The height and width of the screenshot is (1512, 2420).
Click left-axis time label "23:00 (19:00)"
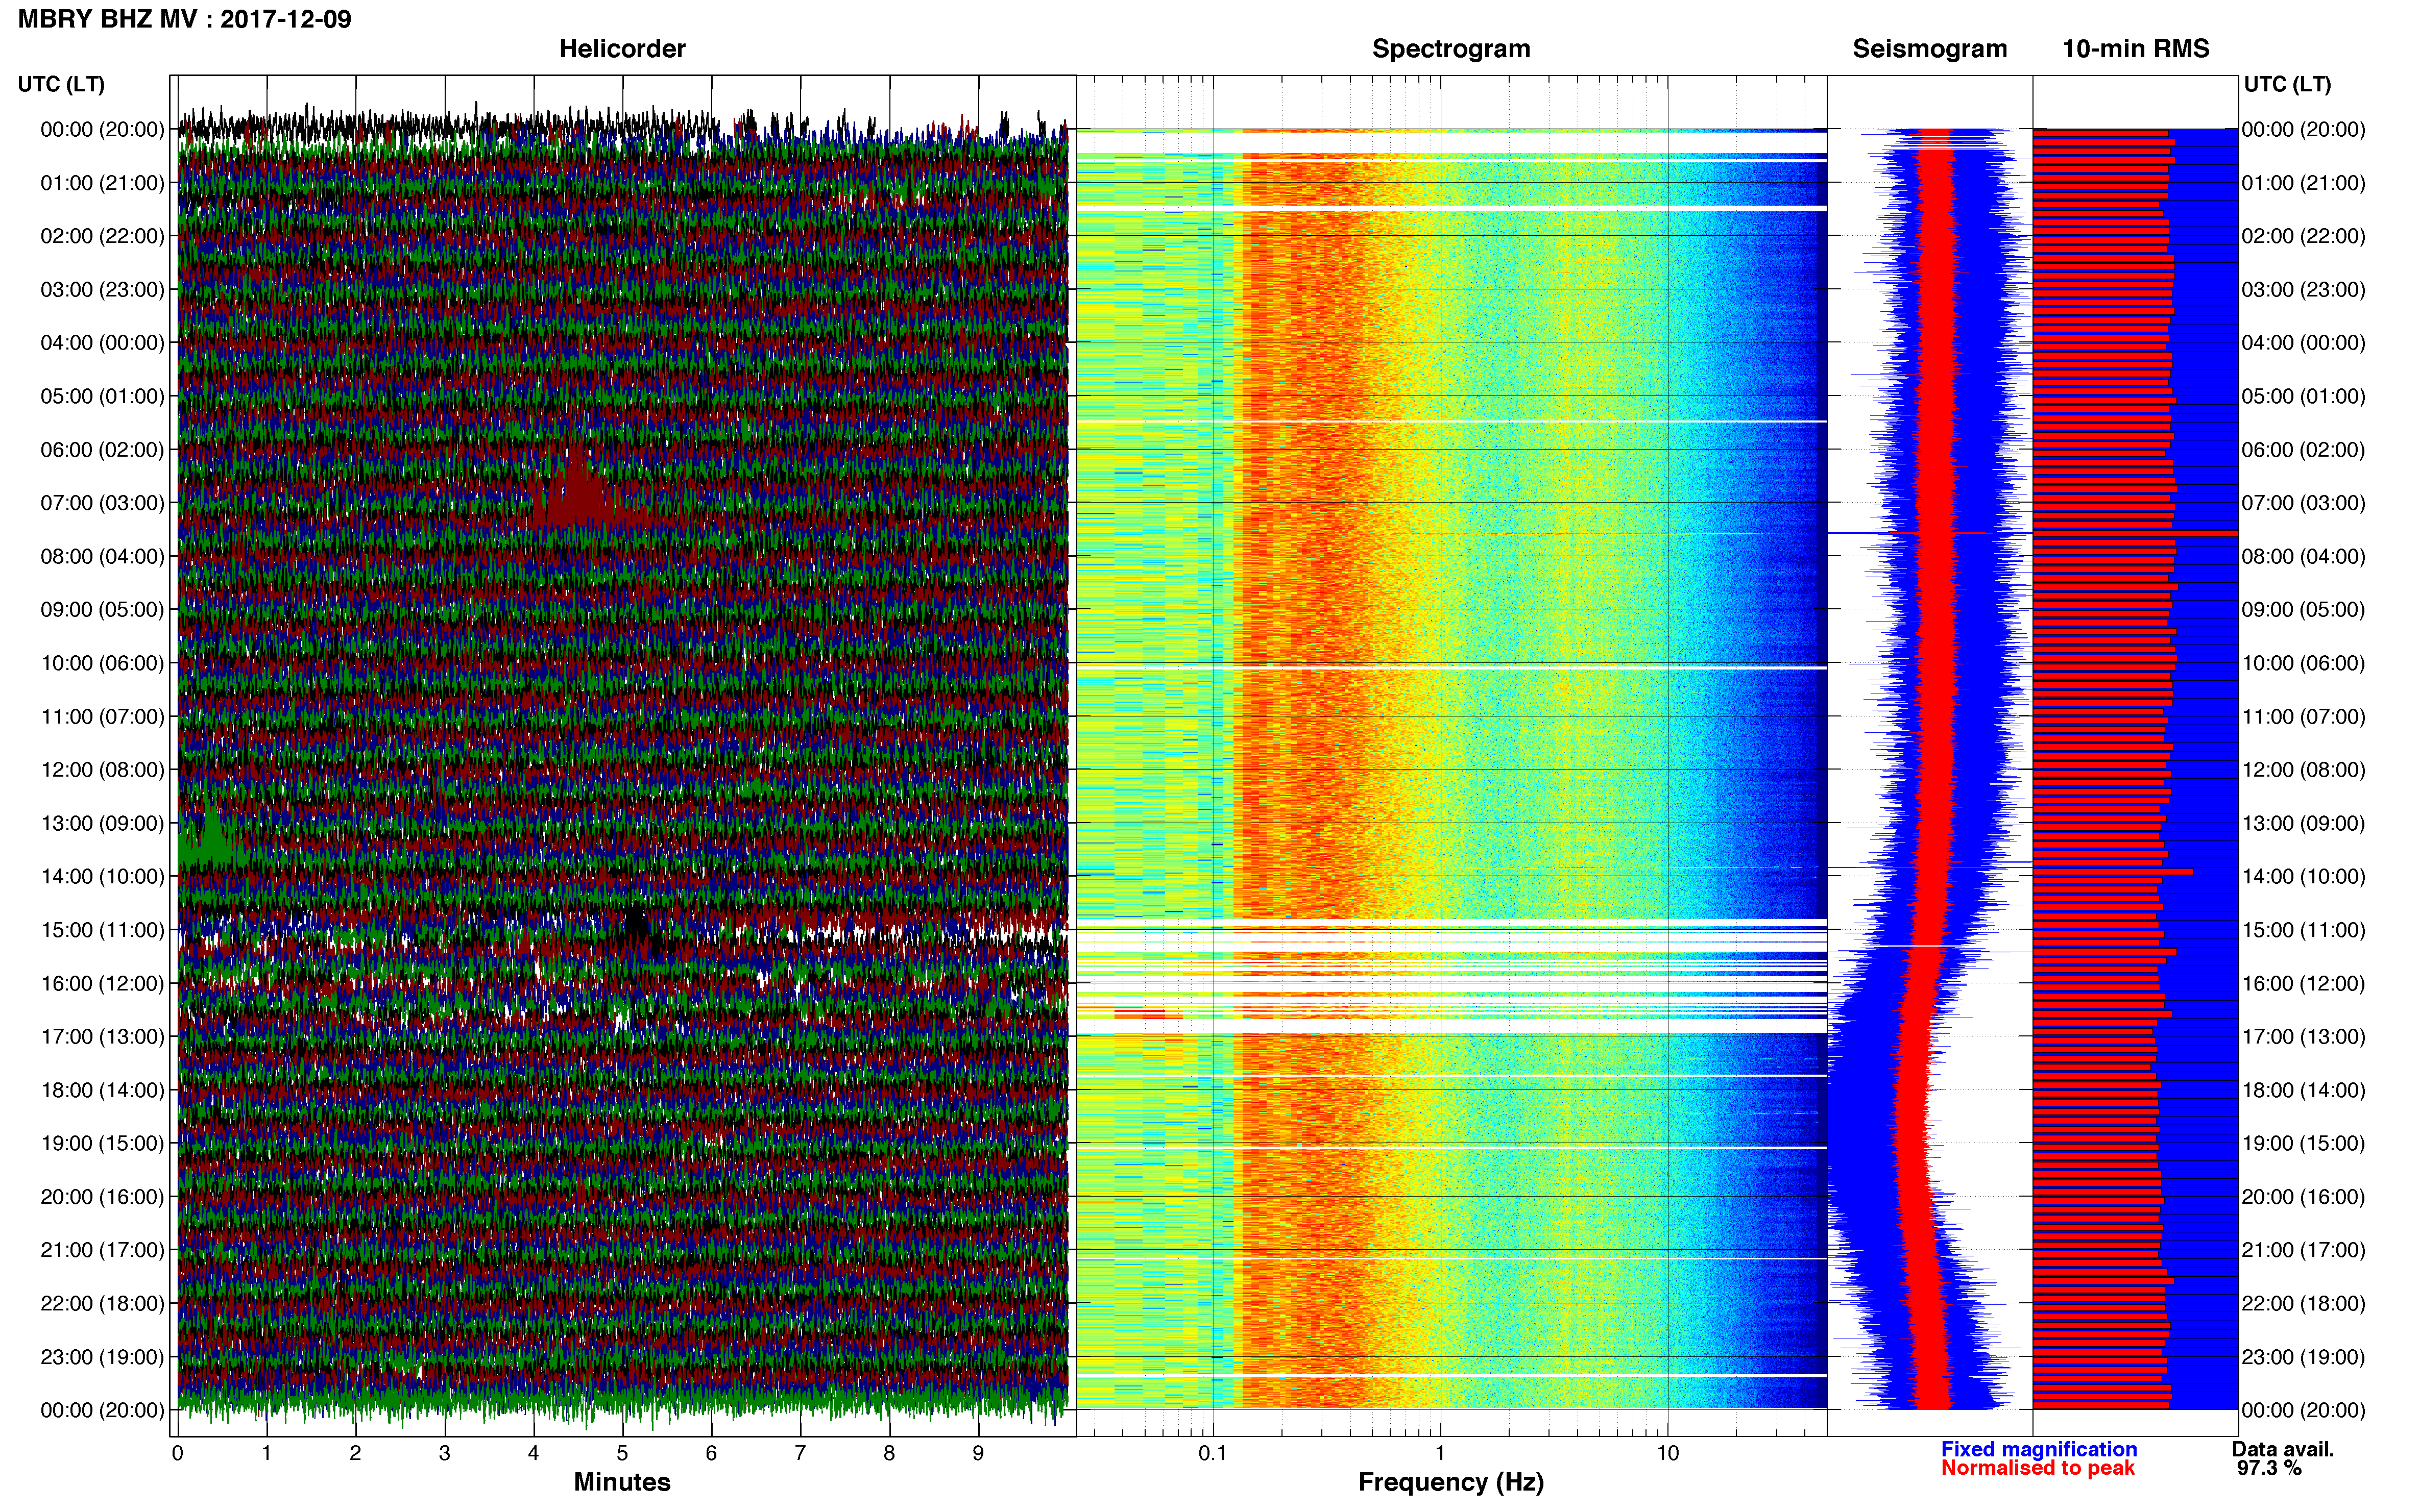click(102, 1357)
